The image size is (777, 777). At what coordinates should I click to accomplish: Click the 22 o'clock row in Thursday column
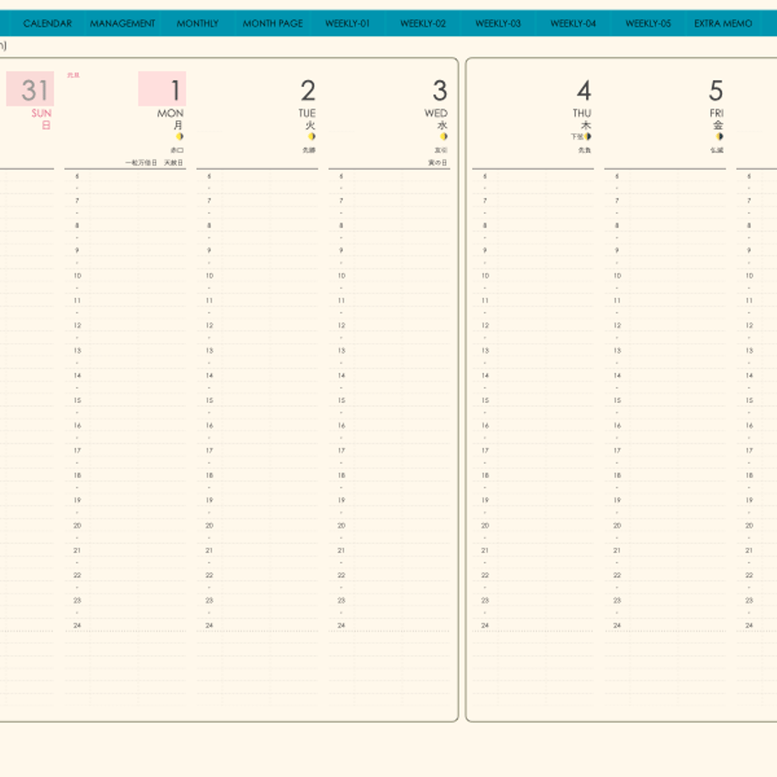click(x=533, y=575)
